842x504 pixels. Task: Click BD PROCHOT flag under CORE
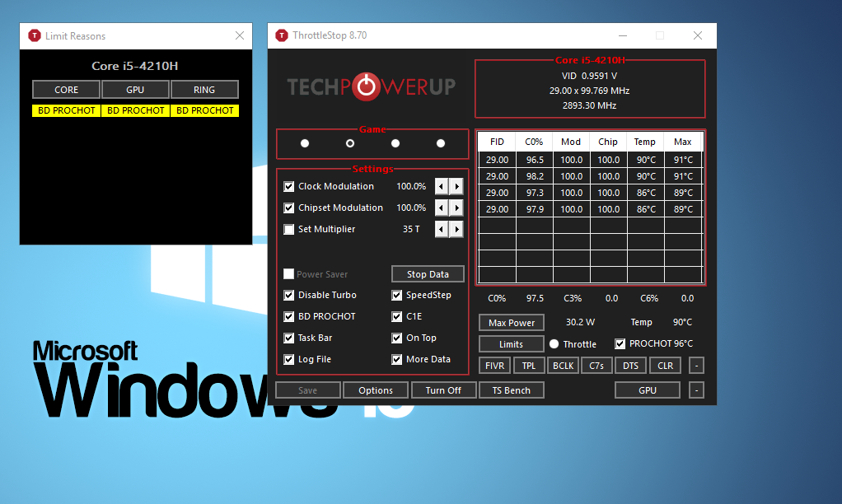66,110
